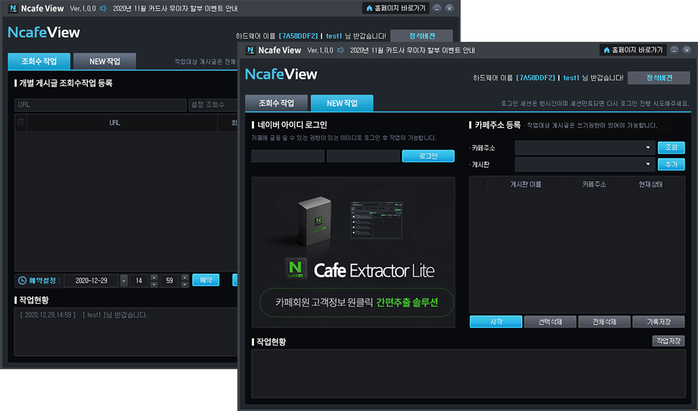Image resolution: width=698 pixels, height=411 pixels.
Task: Open the Cafe Extractor Lite banner
Action: pyautogui.click(x=353, y=252)
